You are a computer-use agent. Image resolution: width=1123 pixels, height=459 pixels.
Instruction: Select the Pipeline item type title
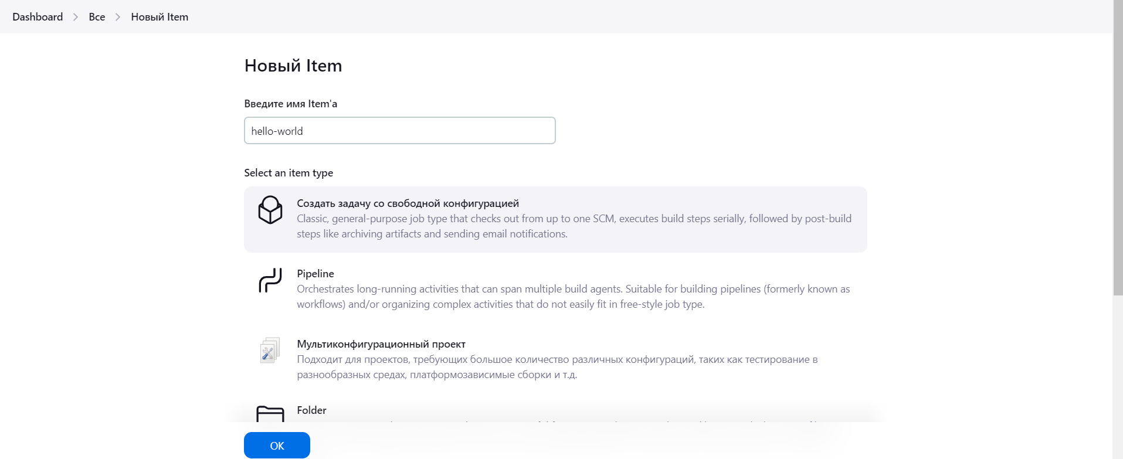[315, 274]
